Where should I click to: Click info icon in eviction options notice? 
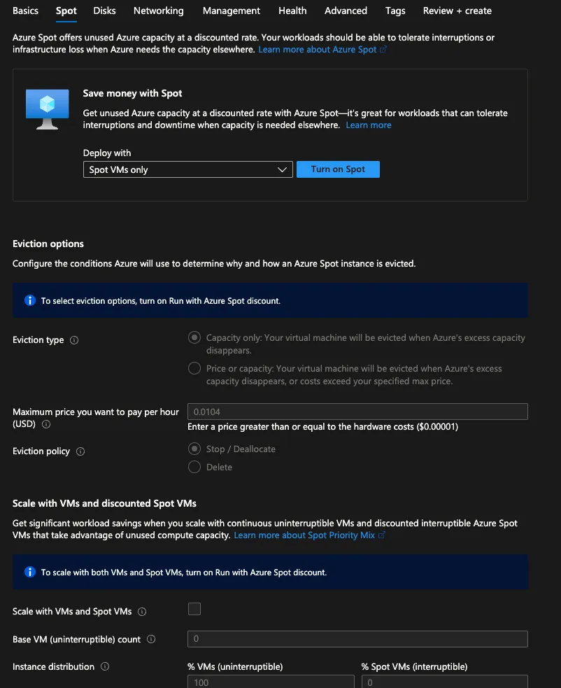[30, 300]
